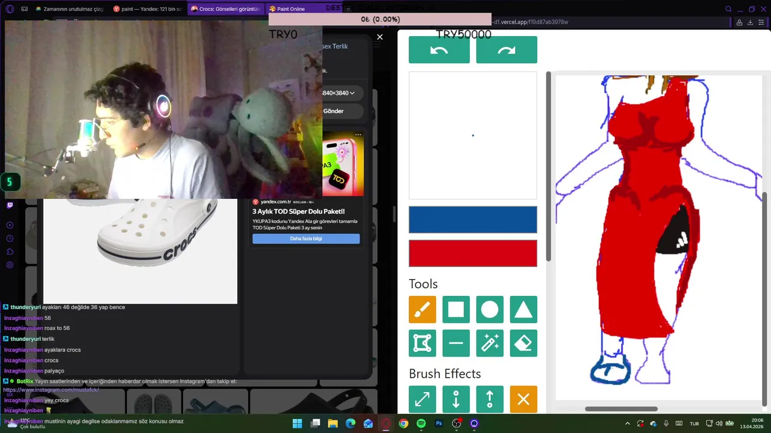Open Chrome from the taskbar

click(x=404, y=423)
